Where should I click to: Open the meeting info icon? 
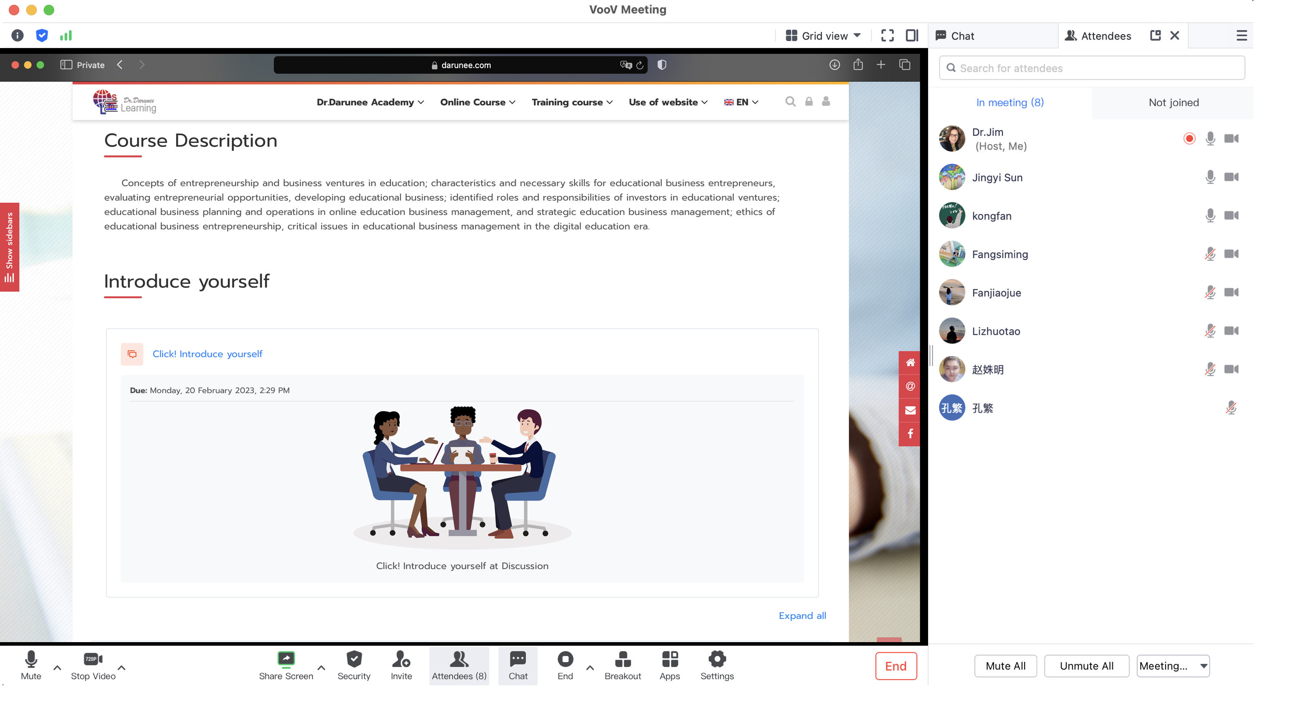[x=17, y=36]
